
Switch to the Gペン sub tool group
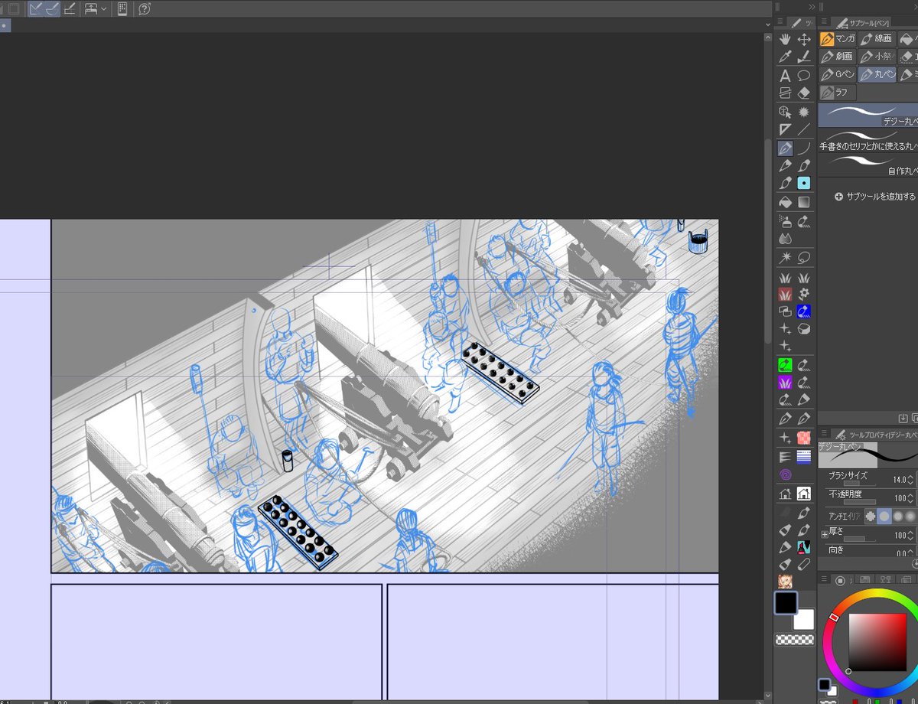click(x=838, y=75)
